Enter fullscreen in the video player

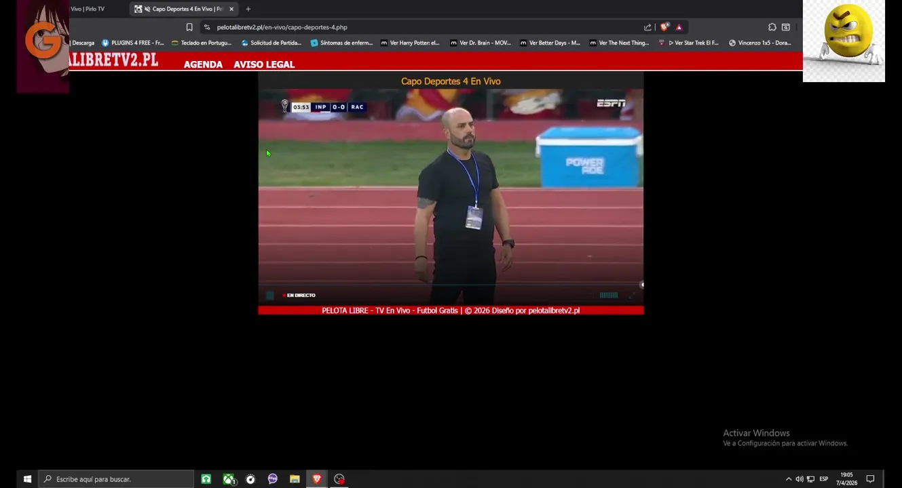(x=632, y=295)
